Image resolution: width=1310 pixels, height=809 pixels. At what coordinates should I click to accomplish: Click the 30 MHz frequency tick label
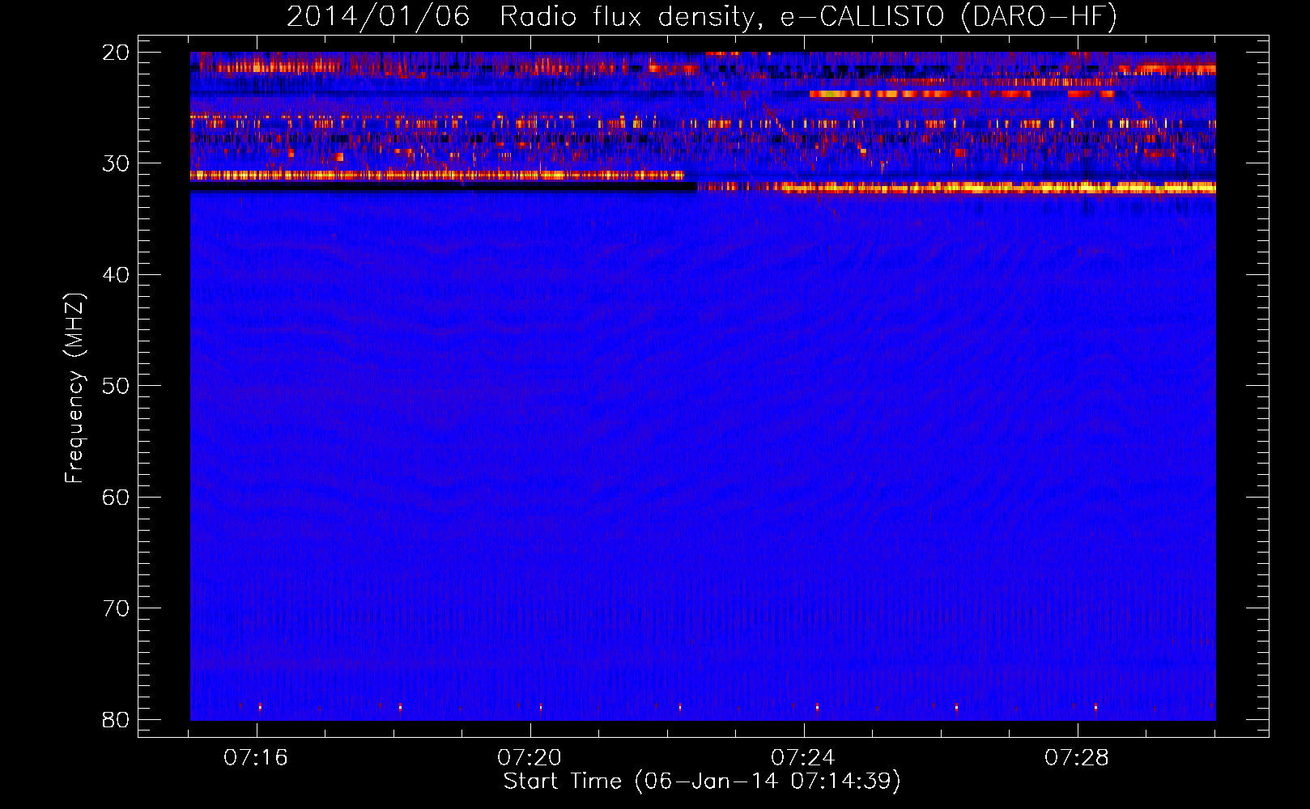tap(116, 163)
